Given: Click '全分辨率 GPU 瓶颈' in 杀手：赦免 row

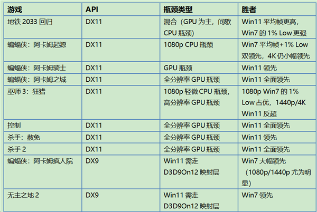Looking at the screenshot, I should [199, 137].
